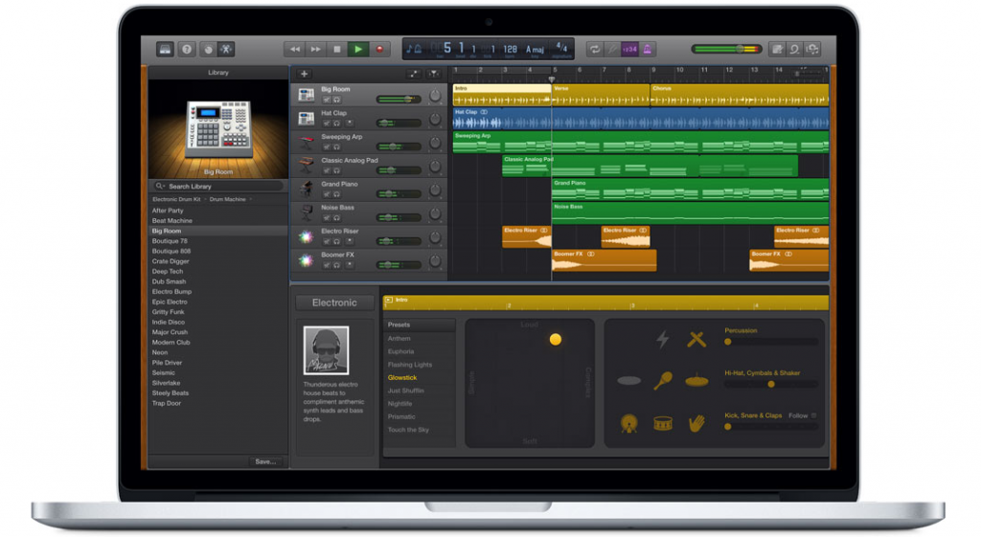Mute the Big Room track
Viewport: 981px width, 537px height.
tap(327, 100)
